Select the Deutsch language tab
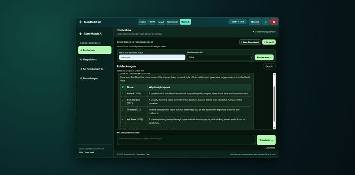The image size is (355, 175). click(x=185, y=22)
